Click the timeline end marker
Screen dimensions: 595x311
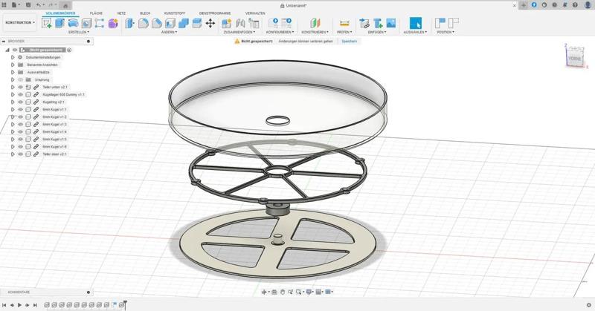coord(125,304)
